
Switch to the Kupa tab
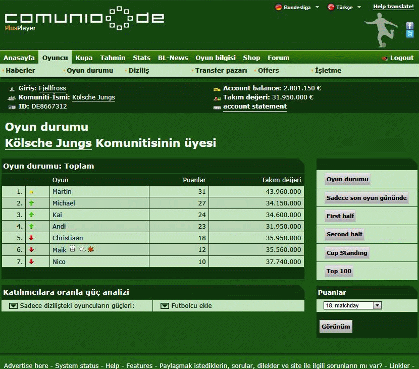click(84, 58)
